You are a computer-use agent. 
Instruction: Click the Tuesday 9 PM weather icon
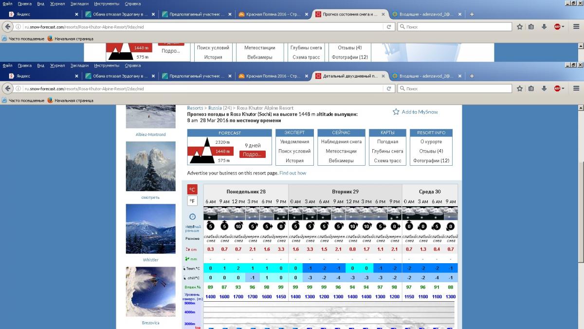pyautogui.click(x=395, y=213)
